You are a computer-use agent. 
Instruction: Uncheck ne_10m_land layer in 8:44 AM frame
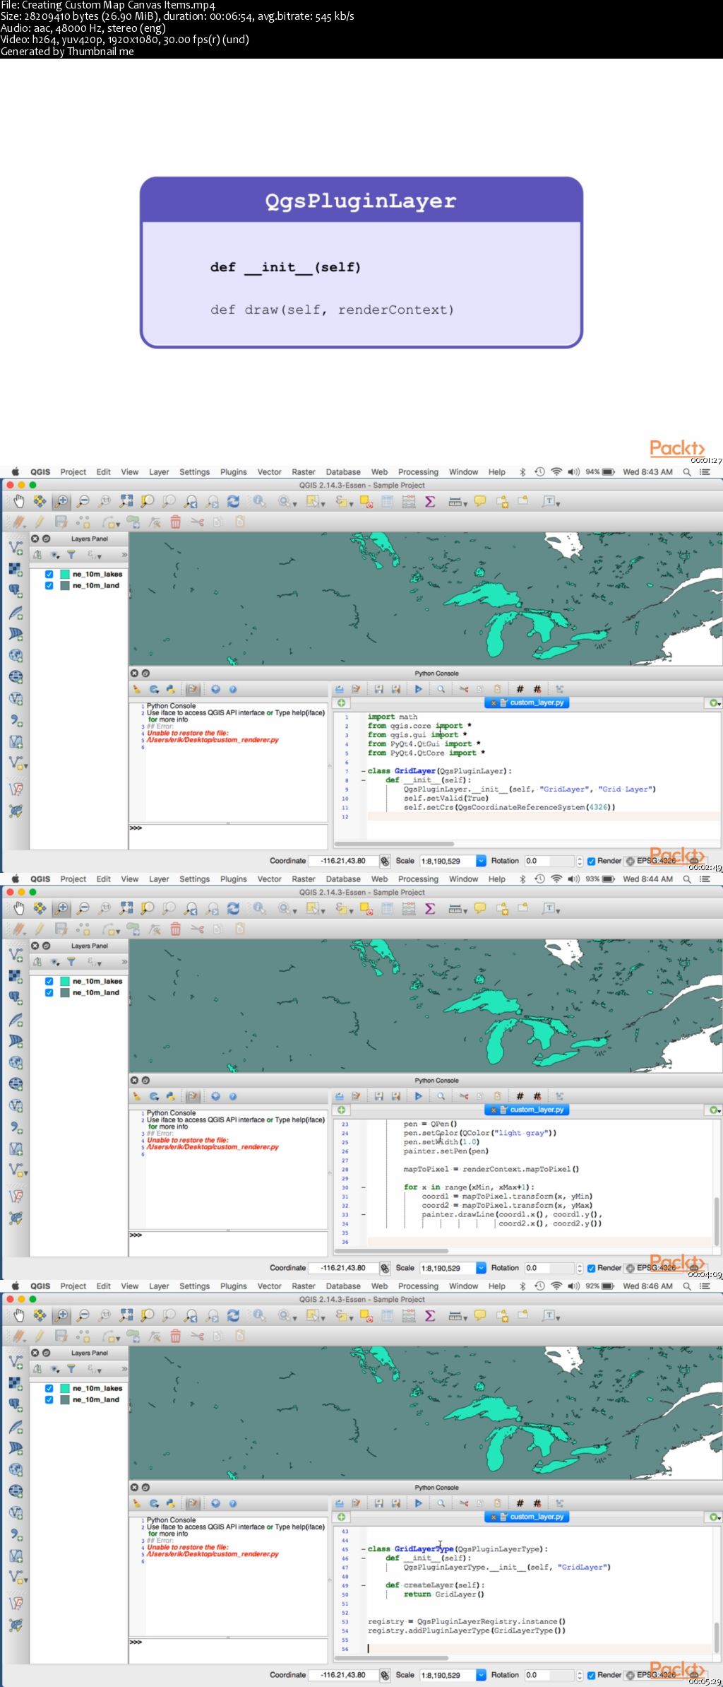pos(49,993)
